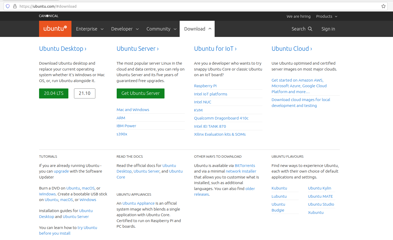Expand the Products dropdown
Image resolution: width=393 pixels, height=240 pixels.
coord(327,16)
